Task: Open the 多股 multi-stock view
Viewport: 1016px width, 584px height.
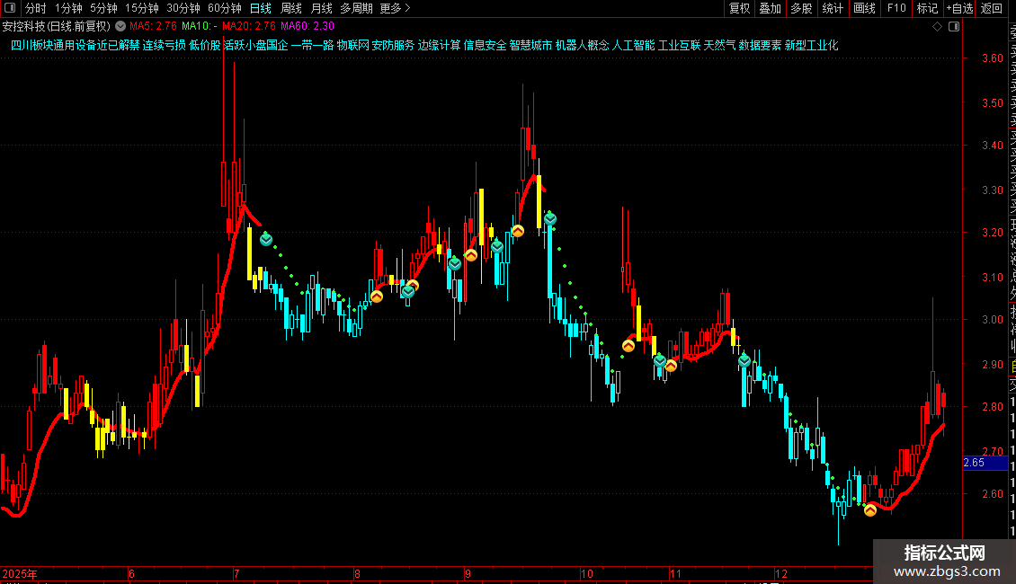Action: [x=801, y=8]
